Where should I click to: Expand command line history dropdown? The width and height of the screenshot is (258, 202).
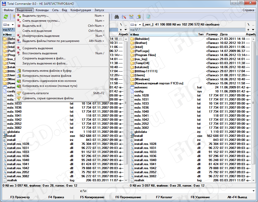(x=253, y=191)
